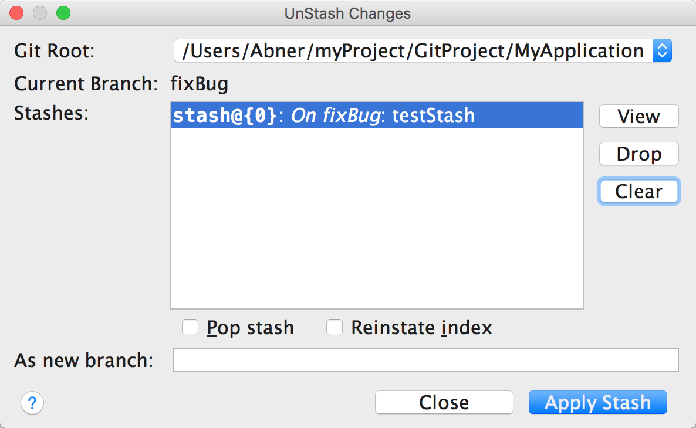
Task: Clear all stashes
Action: (x=638, y=191)
